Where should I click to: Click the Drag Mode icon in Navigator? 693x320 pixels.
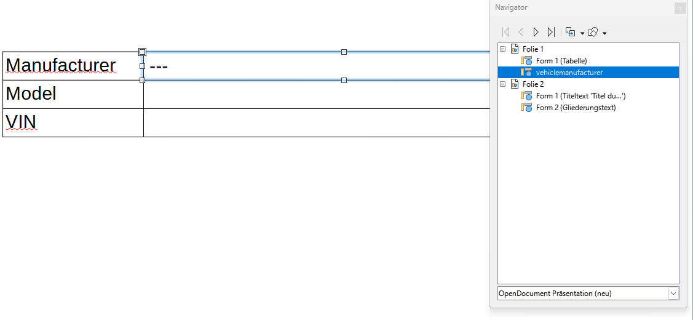(570, 32)
